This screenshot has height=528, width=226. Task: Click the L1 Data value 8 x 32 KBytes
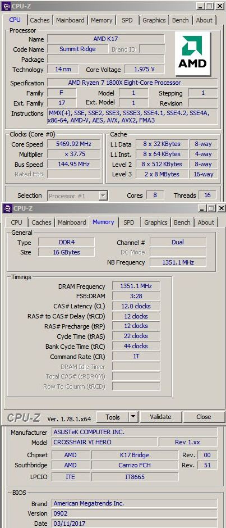coord(162,144)
